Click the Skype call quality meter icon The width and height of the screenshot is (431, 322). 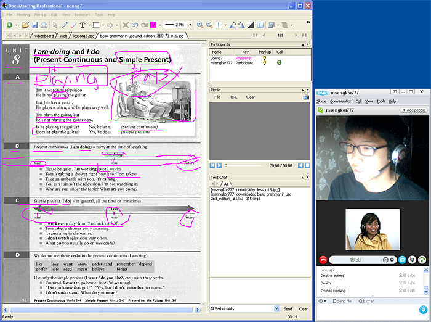(422, 260)
